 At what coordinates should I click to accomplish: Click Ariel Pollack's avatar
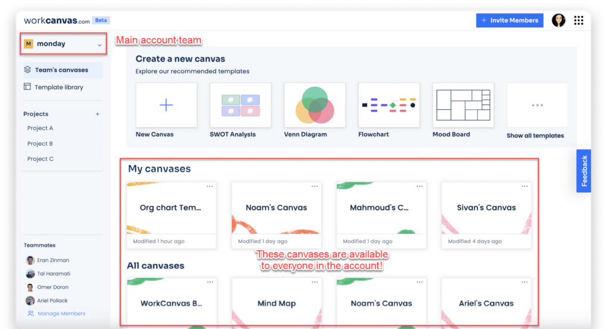click(30, 301)
